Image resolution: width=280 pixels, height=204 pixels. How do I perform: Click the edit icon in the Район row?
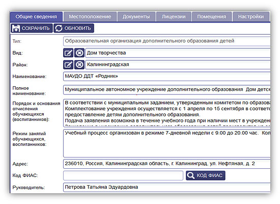click(68, 65)
